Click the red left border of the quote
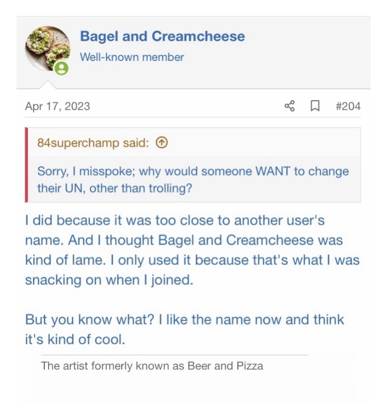Image resolution: width=387 pixels, height=404 pixels. click(26, 165)
